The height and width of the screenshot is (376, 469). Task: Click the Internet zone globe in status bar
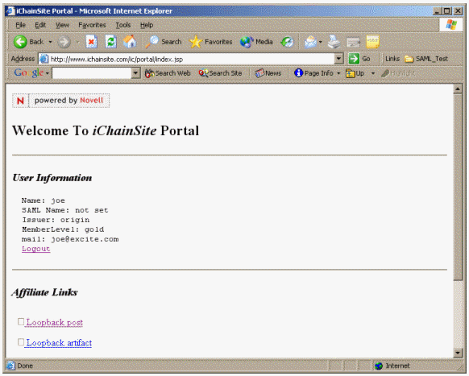click(x=379, y=366)
